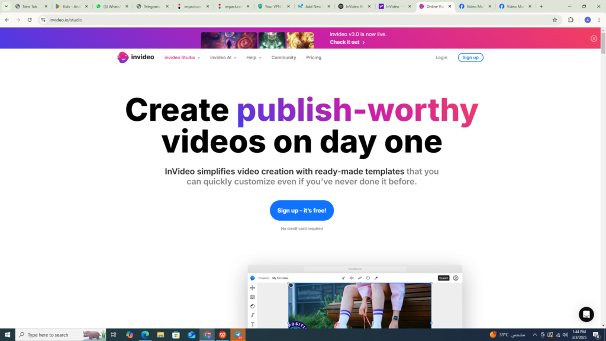
Task: Open the browser extensions puzzle icon
Action: click(571, 20)
